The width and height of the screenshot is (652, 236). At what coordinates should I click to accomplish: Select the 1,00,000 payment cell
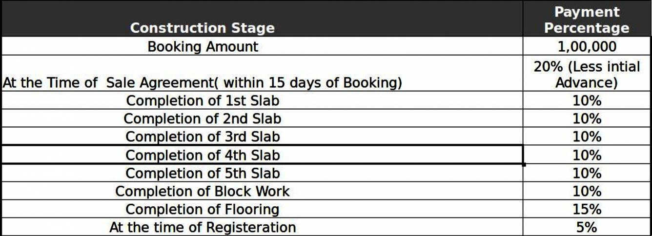[x=587, y=47]
